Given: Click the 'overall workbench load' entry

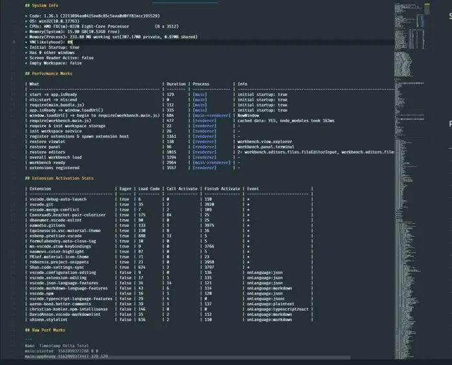Looking at the screenshot, I should coord(56,157).
